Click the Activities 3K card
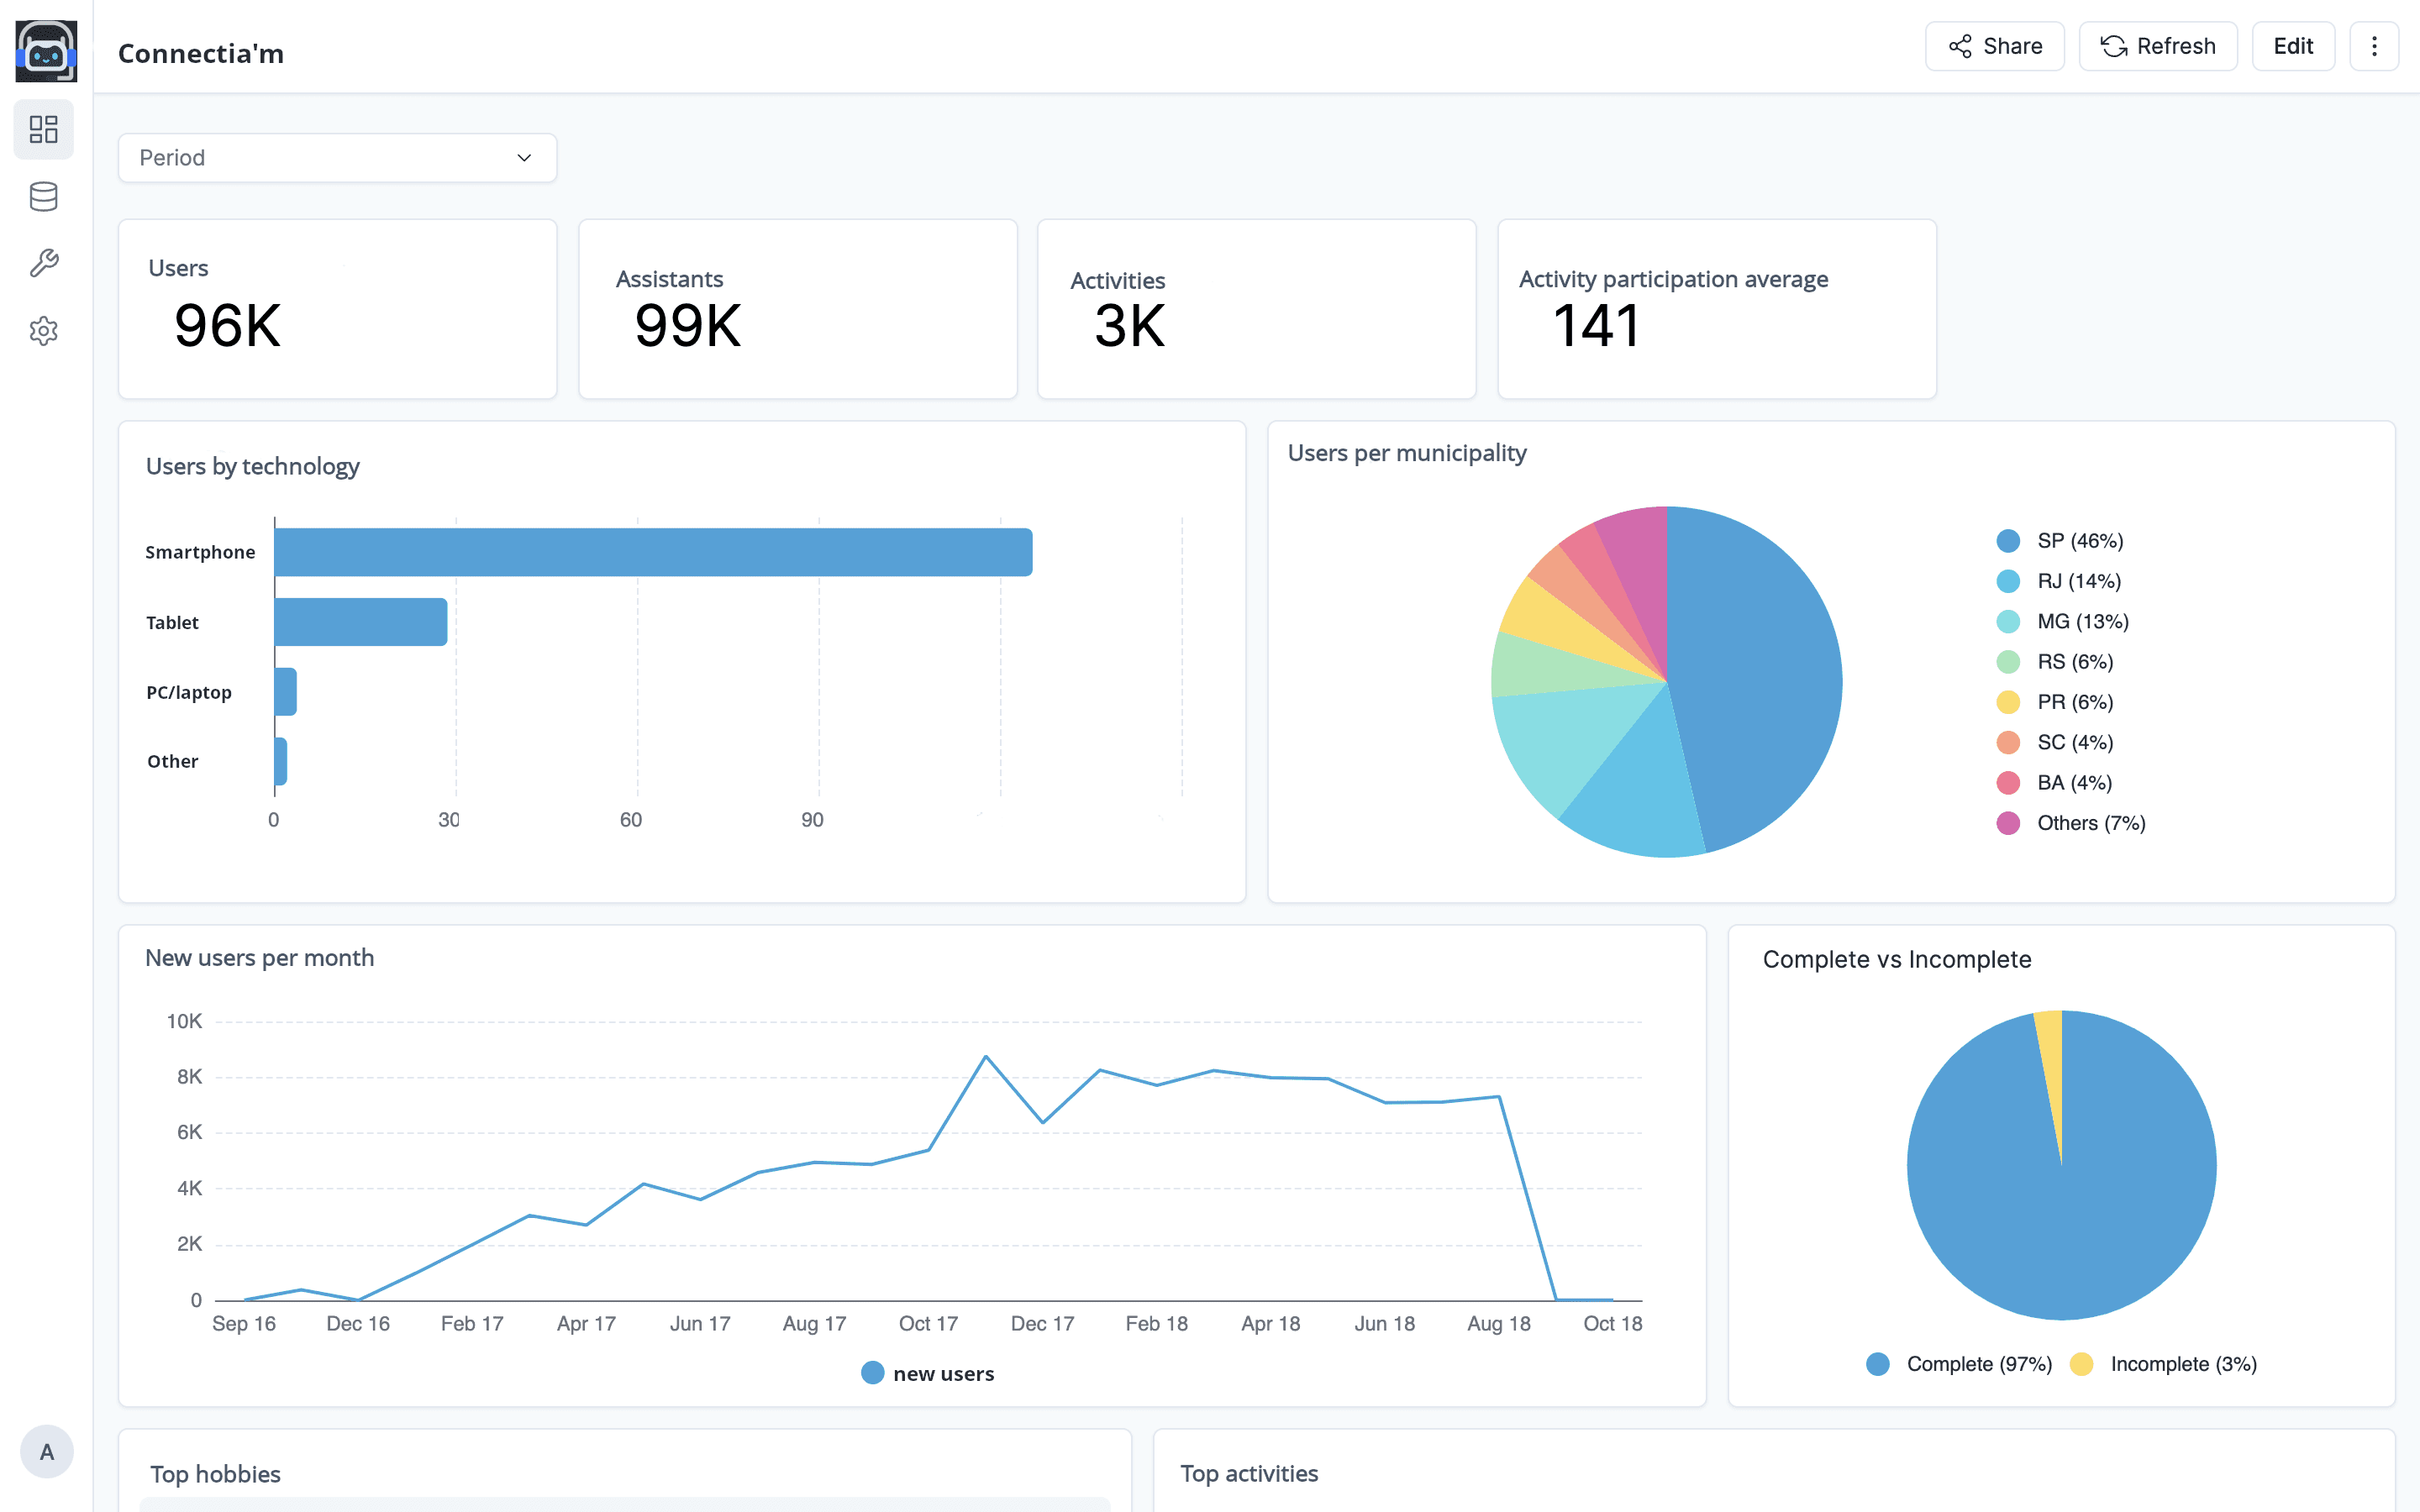The height and width of the screenshot is (1512, 2420). click(x=1257, y=309)
